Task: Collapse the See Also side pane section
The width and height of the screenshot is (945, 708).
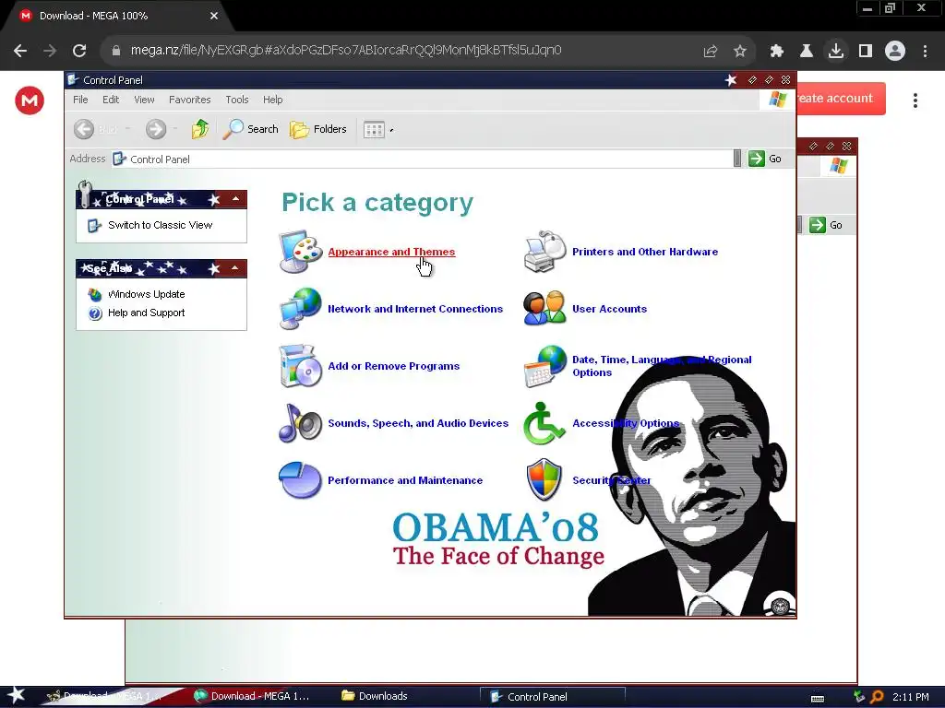Action: point(235,268)
